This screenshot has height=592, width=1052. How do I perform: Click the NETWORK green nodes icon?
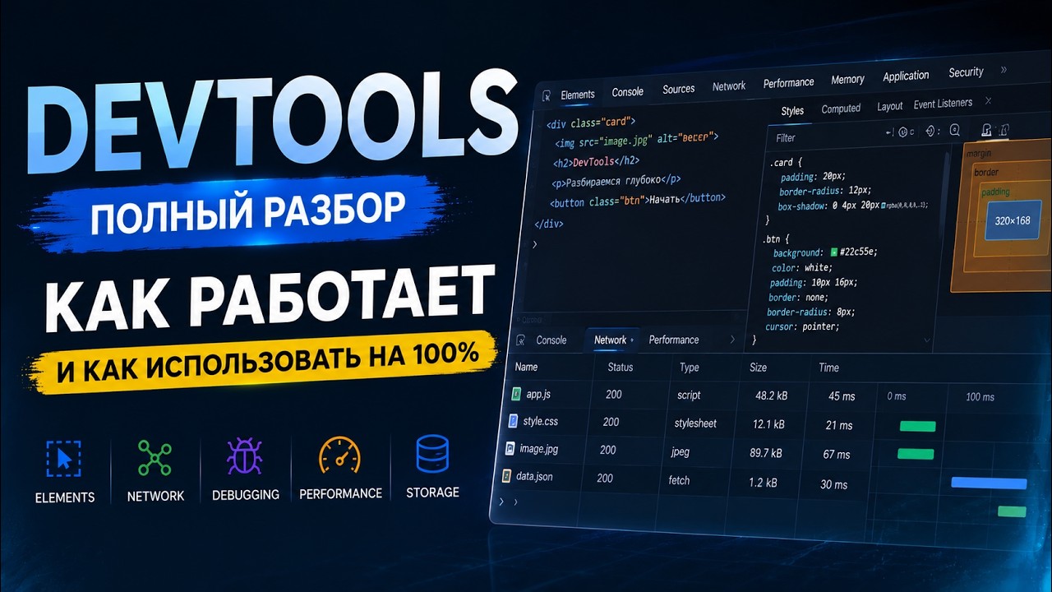[x=155, y=458]
